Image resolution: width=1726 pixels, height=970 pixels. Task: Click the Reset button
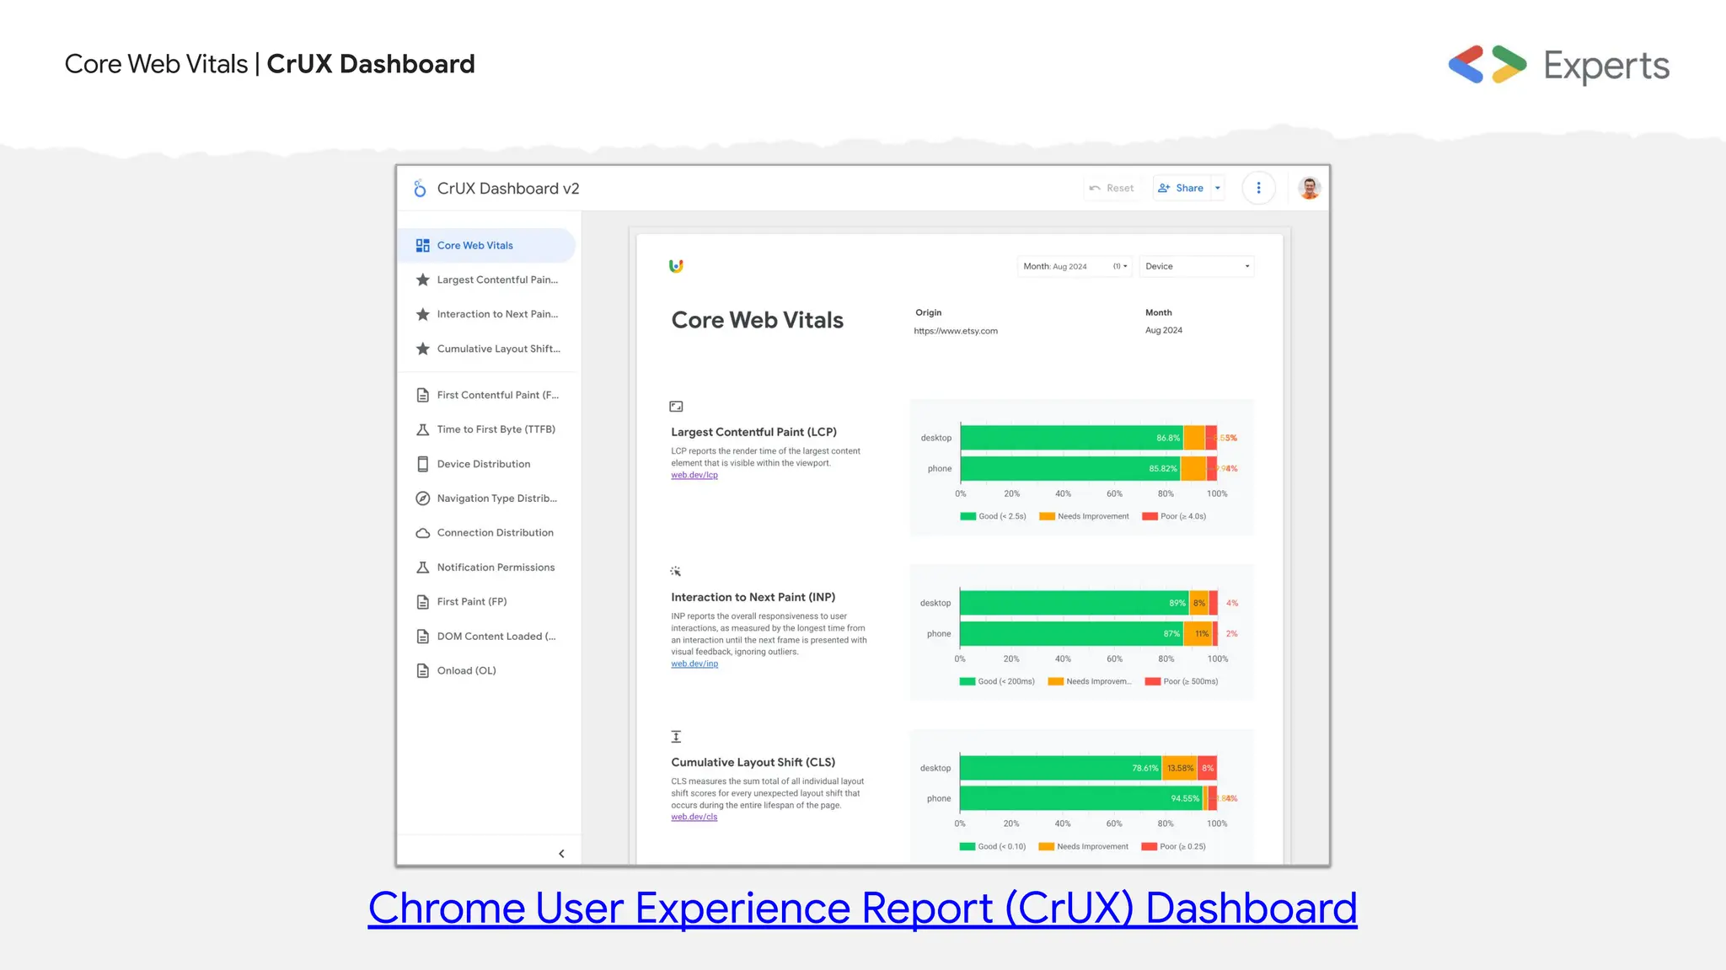[x=1112, y=188]
